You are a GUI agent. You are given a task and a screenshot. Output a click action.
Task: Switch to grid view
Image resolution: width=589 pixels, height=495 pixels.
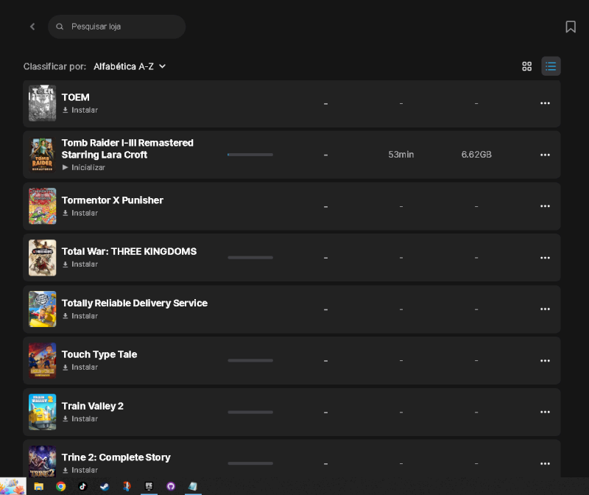[526, 66]
